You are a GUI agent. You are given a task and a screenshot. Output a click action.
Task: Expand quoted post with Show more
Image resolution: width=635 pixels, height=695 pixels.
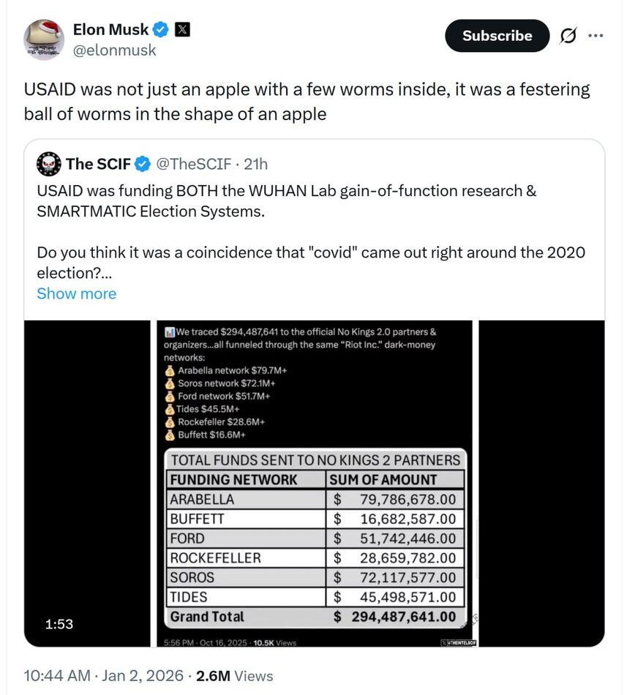click(76, 293)
